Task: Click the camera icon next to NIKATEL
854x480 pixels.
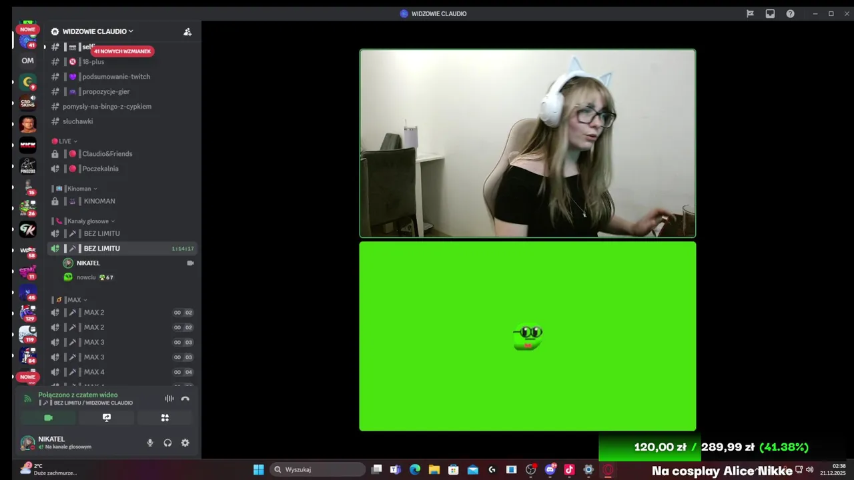Action: click(x=190, y=263)
